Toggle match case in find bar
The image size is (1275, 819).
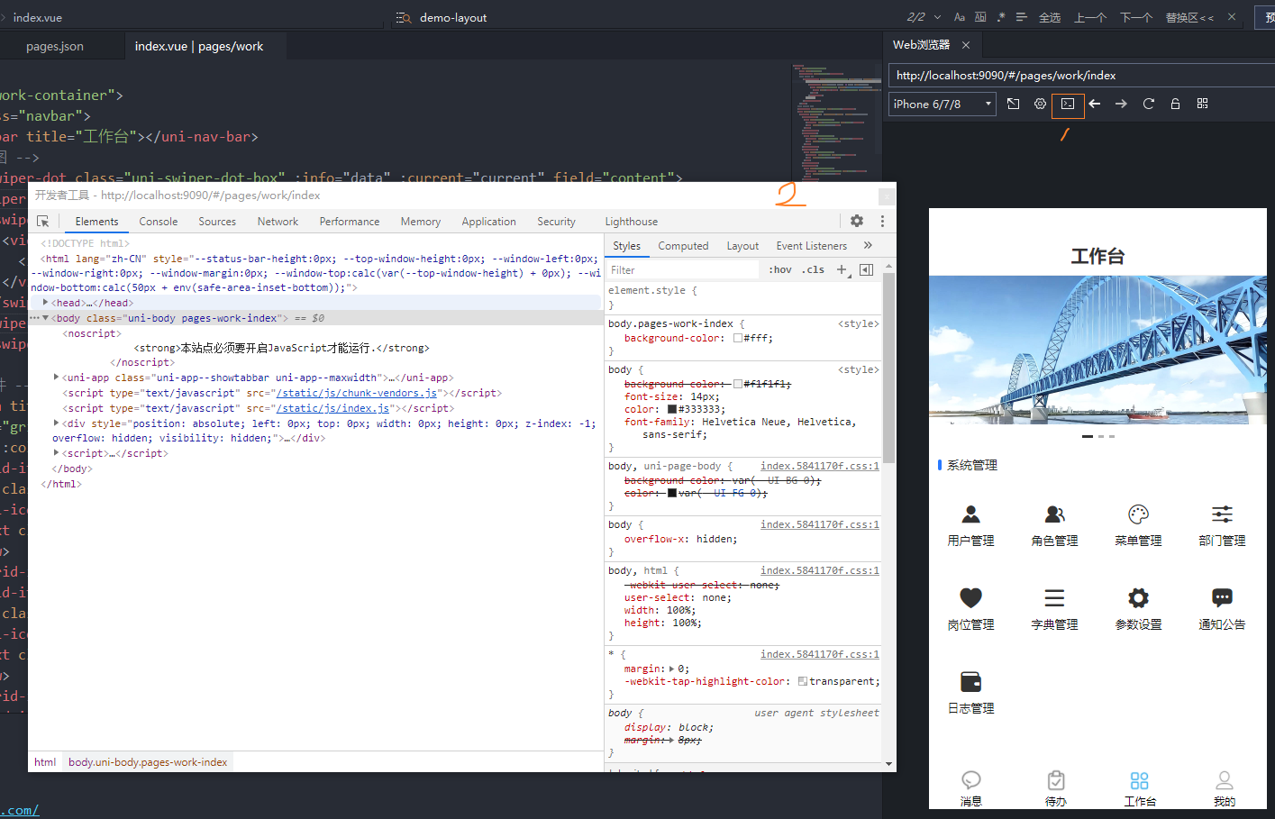(960, 17)
